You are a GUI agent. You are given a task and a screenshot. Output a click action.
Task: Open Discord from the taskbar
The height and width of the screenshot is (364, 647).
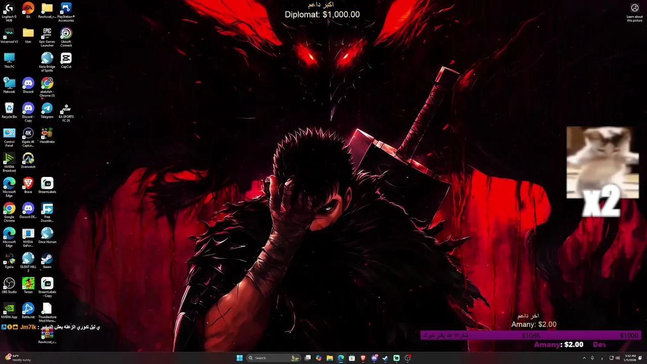[x=374, y=358]
